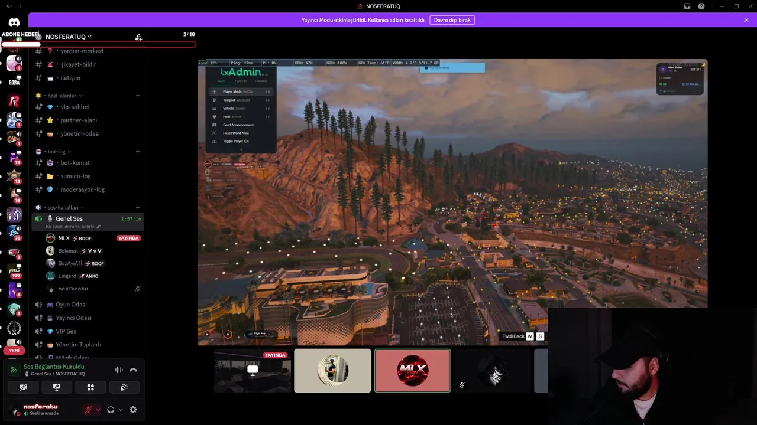757x425 pixels.
Task: Select Teleport Waypoint in txAdmin
Action: click(241, 100)
